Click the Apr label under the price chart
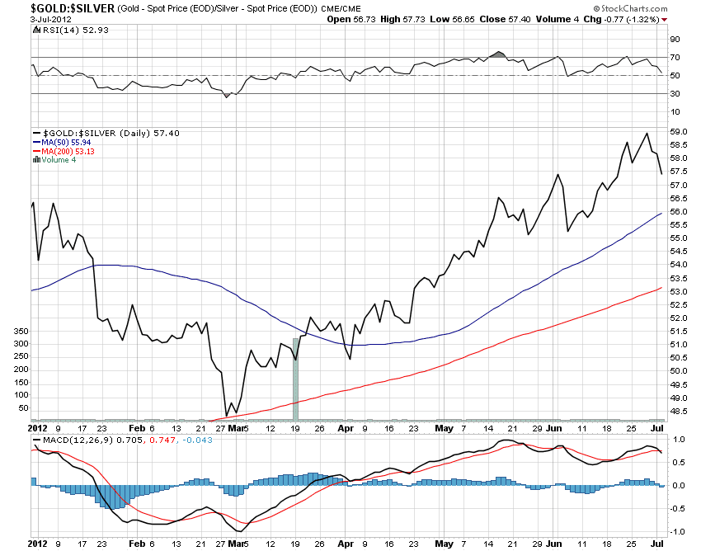Viewport: 701px width, 551px height. [346, 428]
